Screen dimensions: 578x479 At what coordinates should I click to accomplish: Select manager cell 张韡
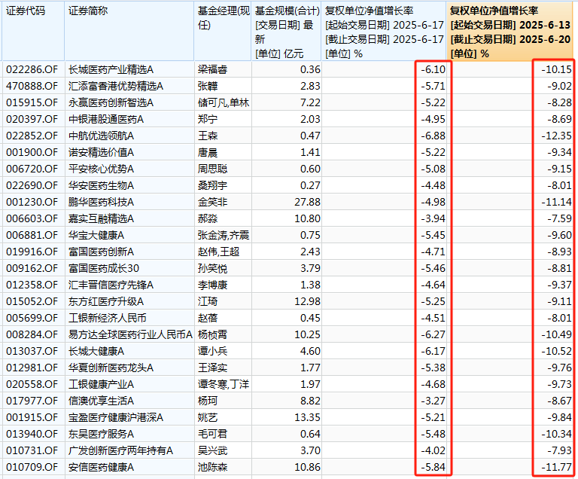(x=208, y=86)
